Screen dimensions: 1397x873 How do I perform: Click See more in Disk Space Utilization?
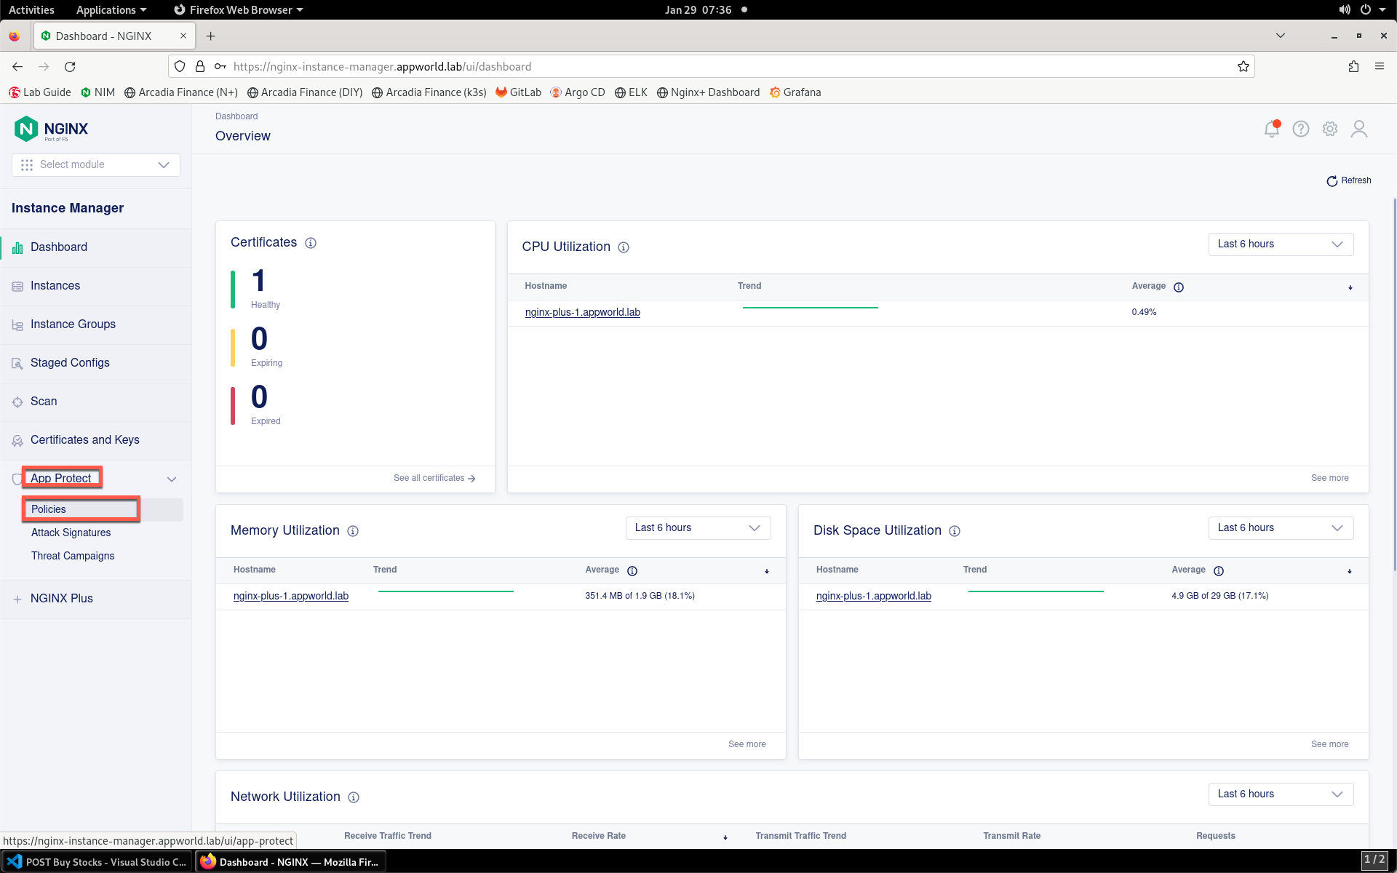click(x=1330, y=744)
